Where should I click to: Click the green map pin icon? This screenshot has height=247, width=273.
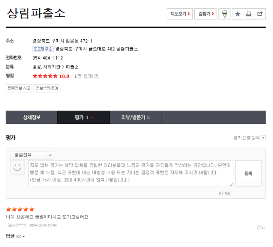[x=224, y=14]
